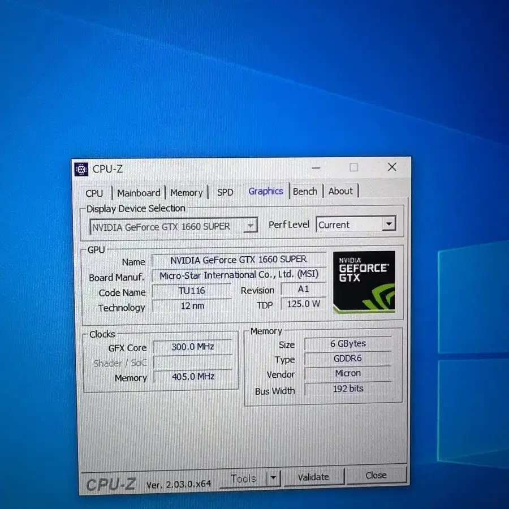Click the CPU-Z app icon in title bar
The width and height of the screenshot is (509, 509).
(x=81, y=169)
